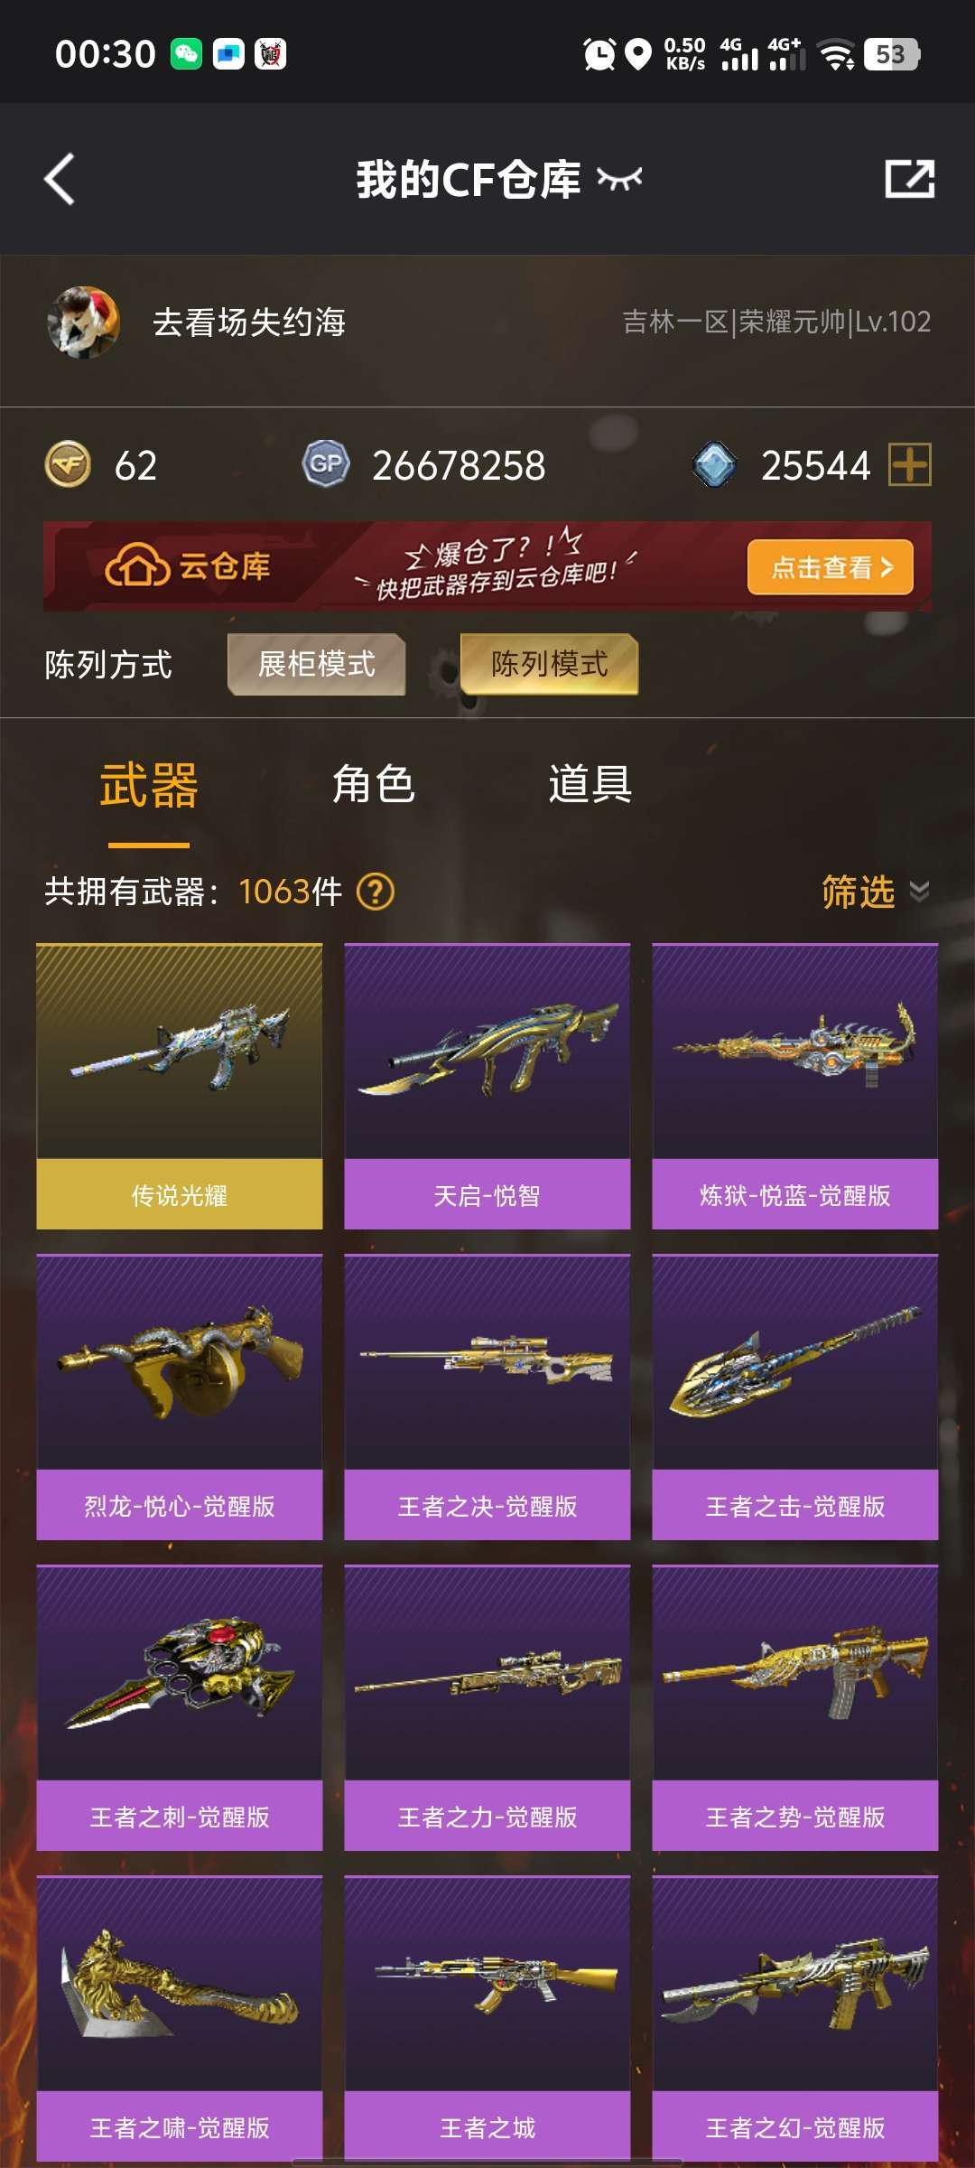Tap the gold CF coin icon
The image size is (975, 2168).
click(x=68, y=465)
